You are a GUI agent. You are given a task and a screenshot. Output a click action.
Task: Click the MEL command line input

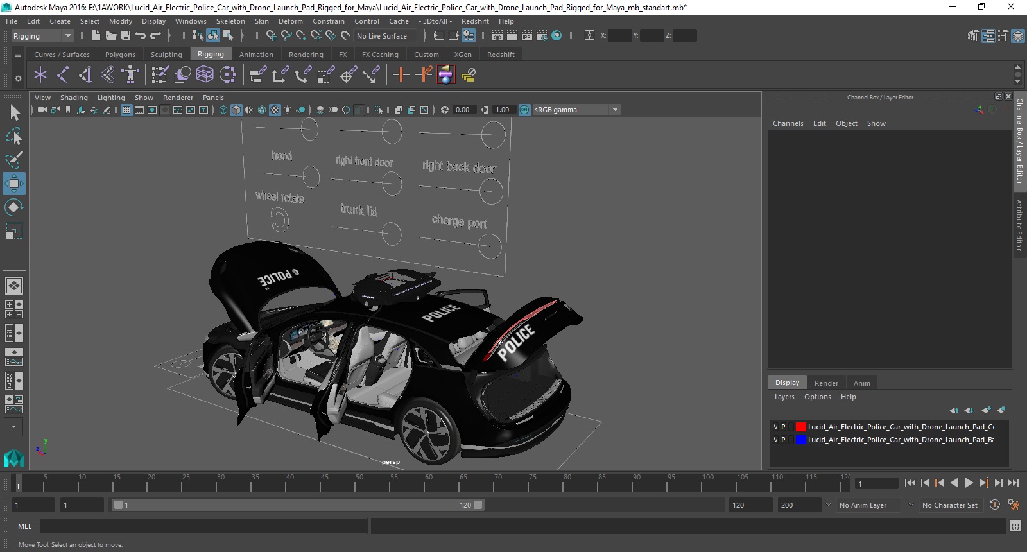pyautogui.click(x=203, y=526)
